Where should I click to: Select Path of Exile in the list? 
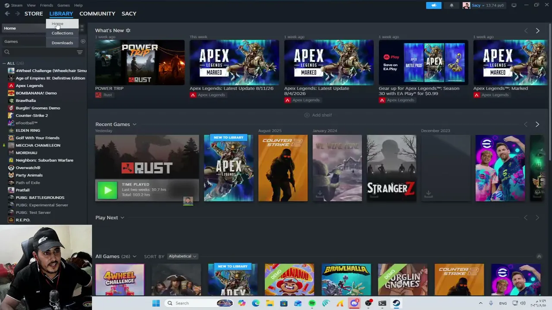tap(28, 183)
